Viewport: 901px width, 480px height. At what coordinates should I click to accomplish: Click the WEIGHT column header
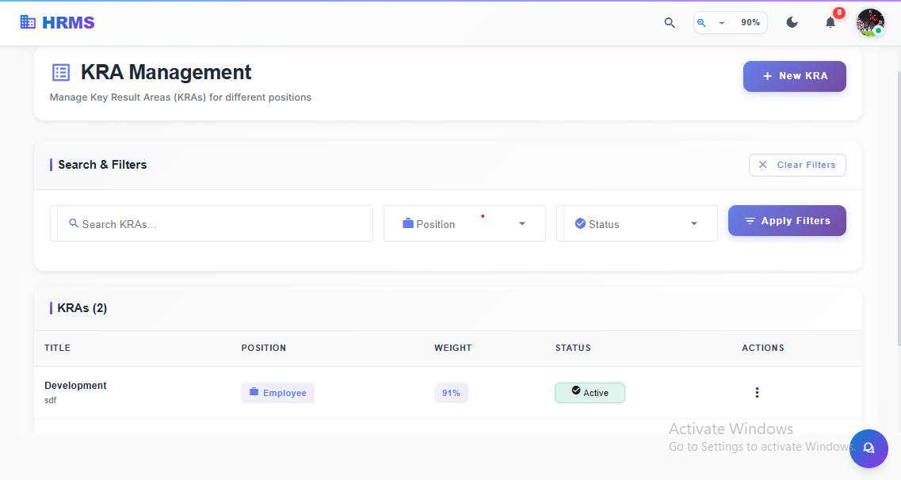452,348
